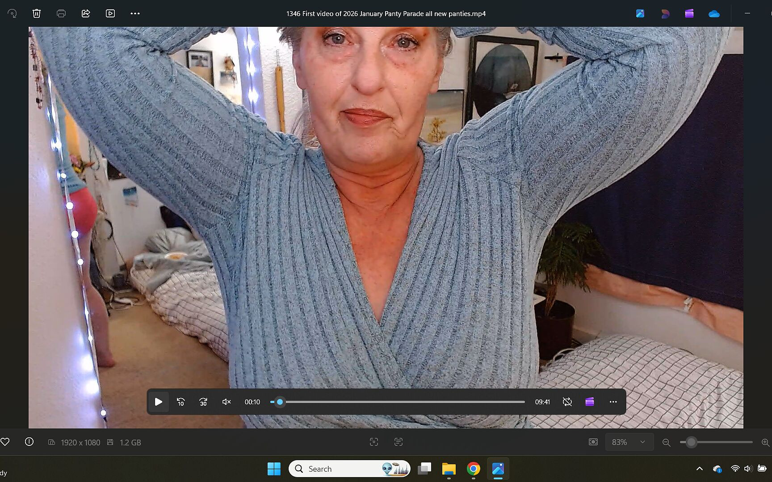The height and width of the screenshot is (482, 772).
Task: Show file info panel
Action: click(x=29, y=442)
